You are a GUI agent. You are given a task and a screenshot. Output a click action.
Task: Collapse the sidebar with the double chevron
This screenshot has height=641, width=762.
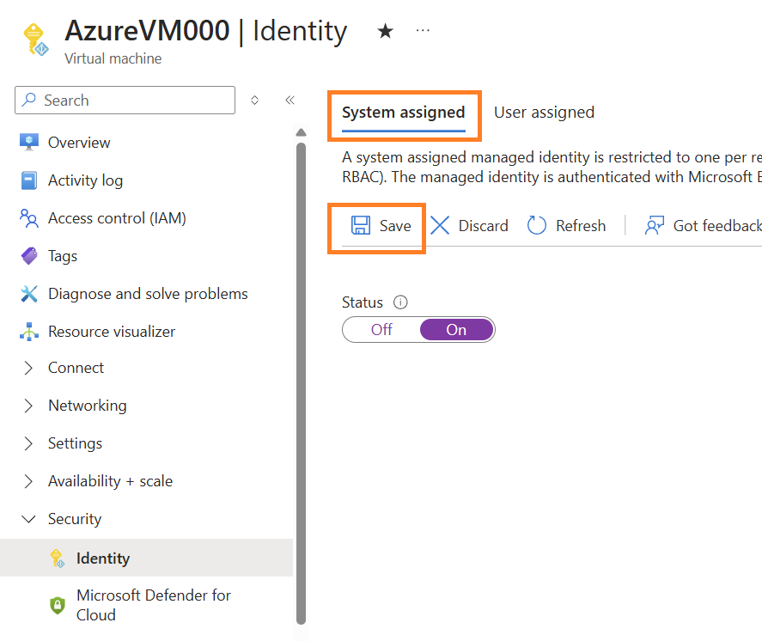pos(290,101)
